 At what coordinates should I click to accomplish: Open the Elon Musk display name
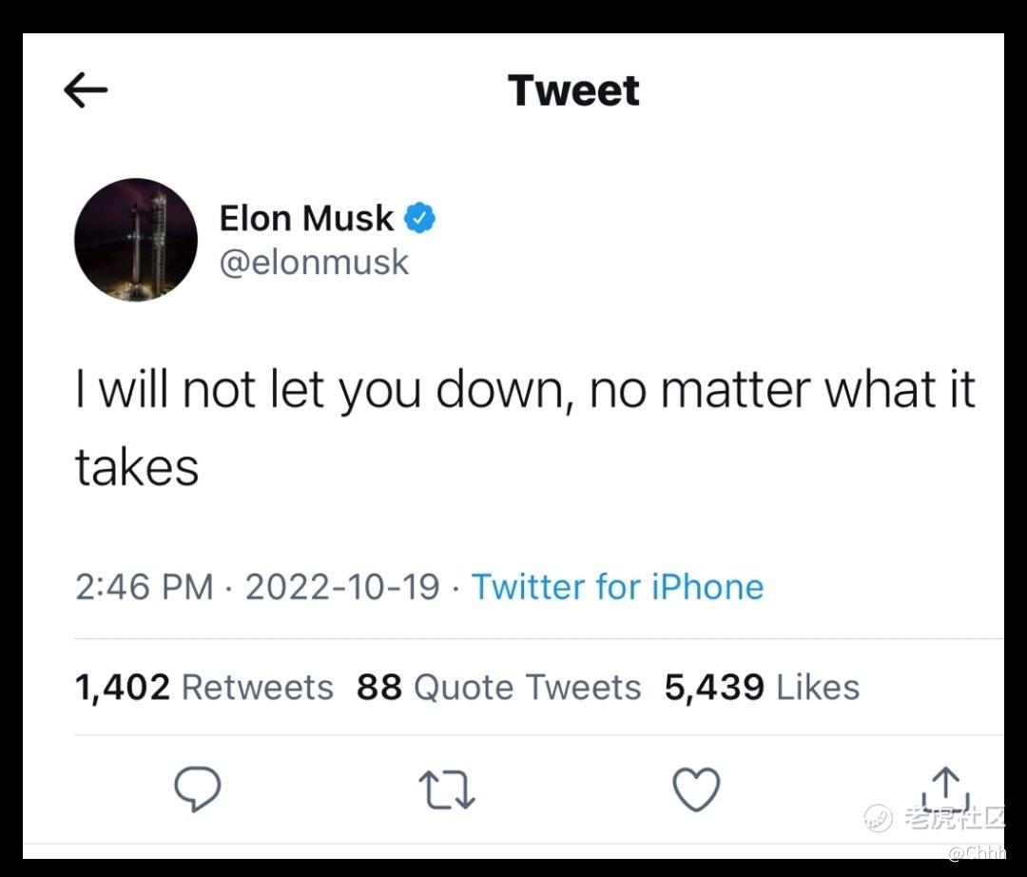click(306, 218)
